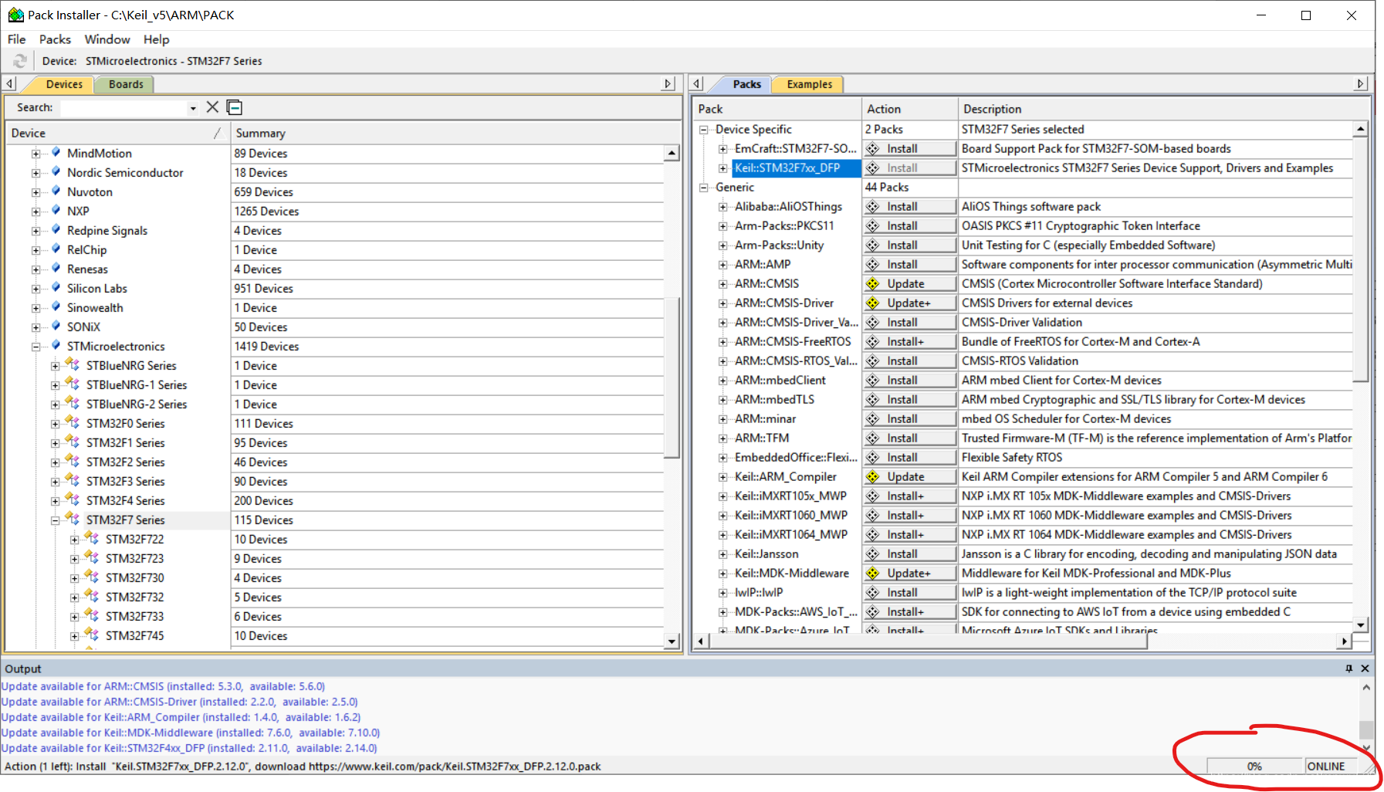Screen dimensions: 1384x792
Task: Collapse the Device Specific packs group
Action: [703, 130]
